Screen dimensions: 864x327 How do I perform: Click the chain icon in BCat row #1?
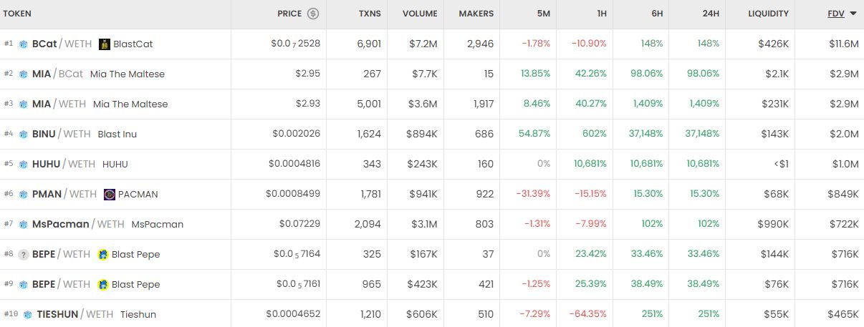24,44
